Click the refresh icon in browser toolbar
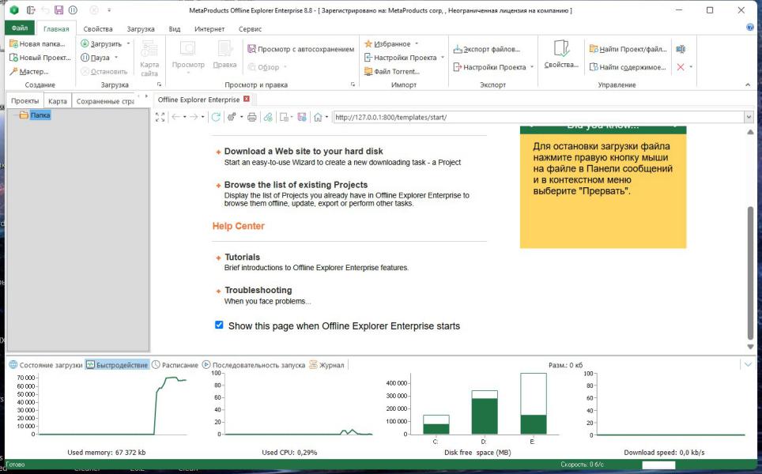 216,117
